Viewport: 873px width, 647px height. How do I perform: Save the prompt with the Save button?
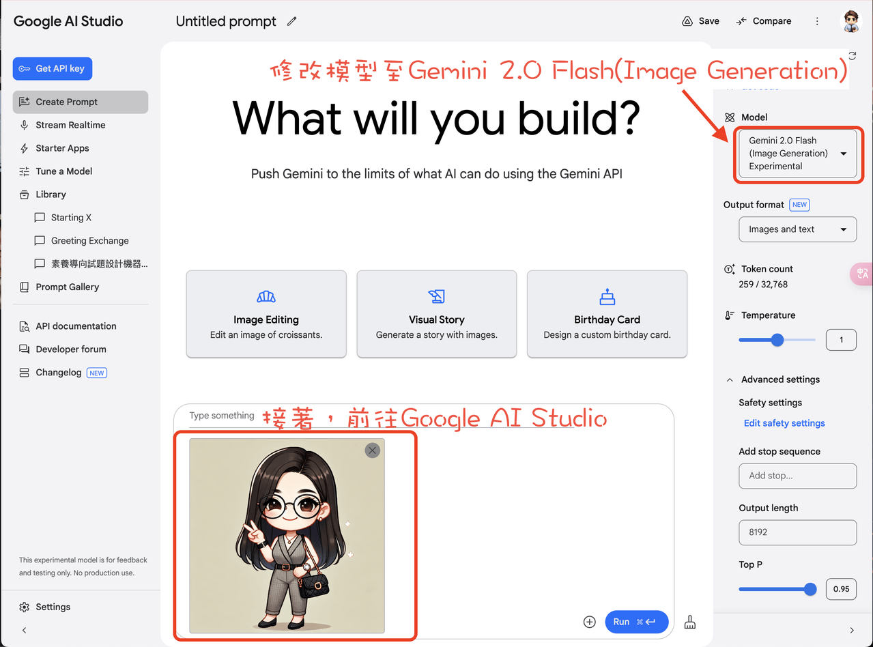pyautogui.click(x=700, y=21)
